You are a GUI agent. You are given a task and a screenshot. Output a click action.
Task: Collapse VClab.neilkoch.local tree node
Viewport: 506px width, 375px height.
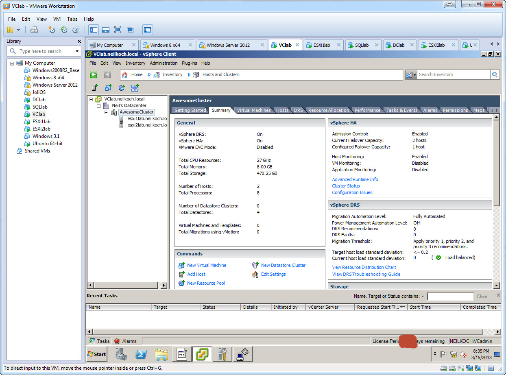[91, 99]
